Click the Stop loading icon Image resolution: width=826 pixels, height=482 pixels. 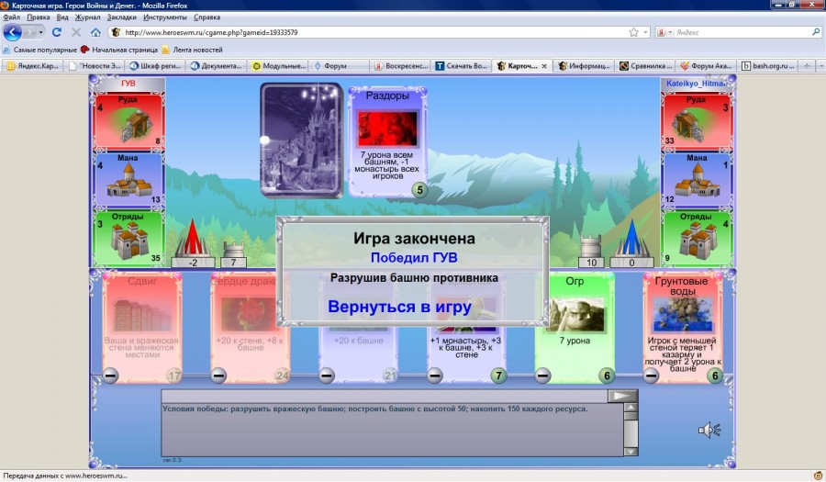point(76,32)
